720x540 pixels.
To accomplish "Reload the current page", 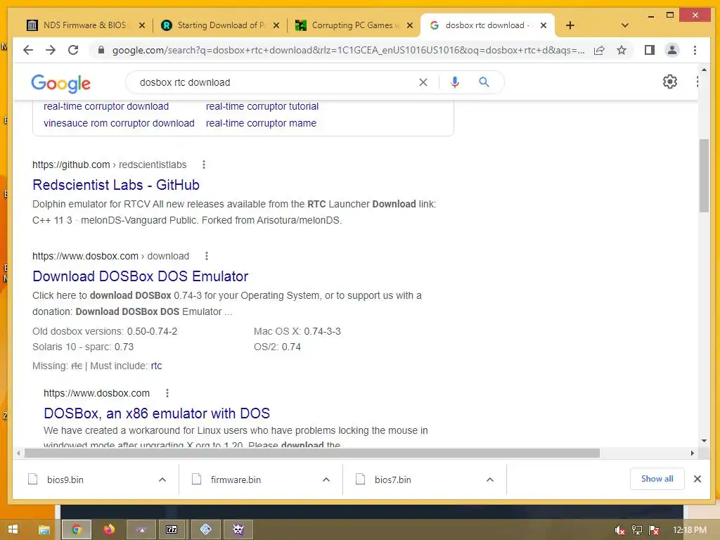I will [73, 50].
